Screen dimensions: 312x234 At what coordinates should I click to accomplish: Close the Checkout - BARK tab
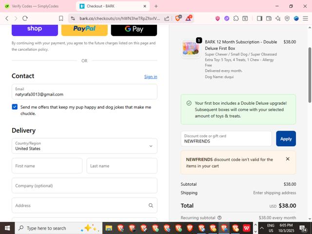click(145, 6)
